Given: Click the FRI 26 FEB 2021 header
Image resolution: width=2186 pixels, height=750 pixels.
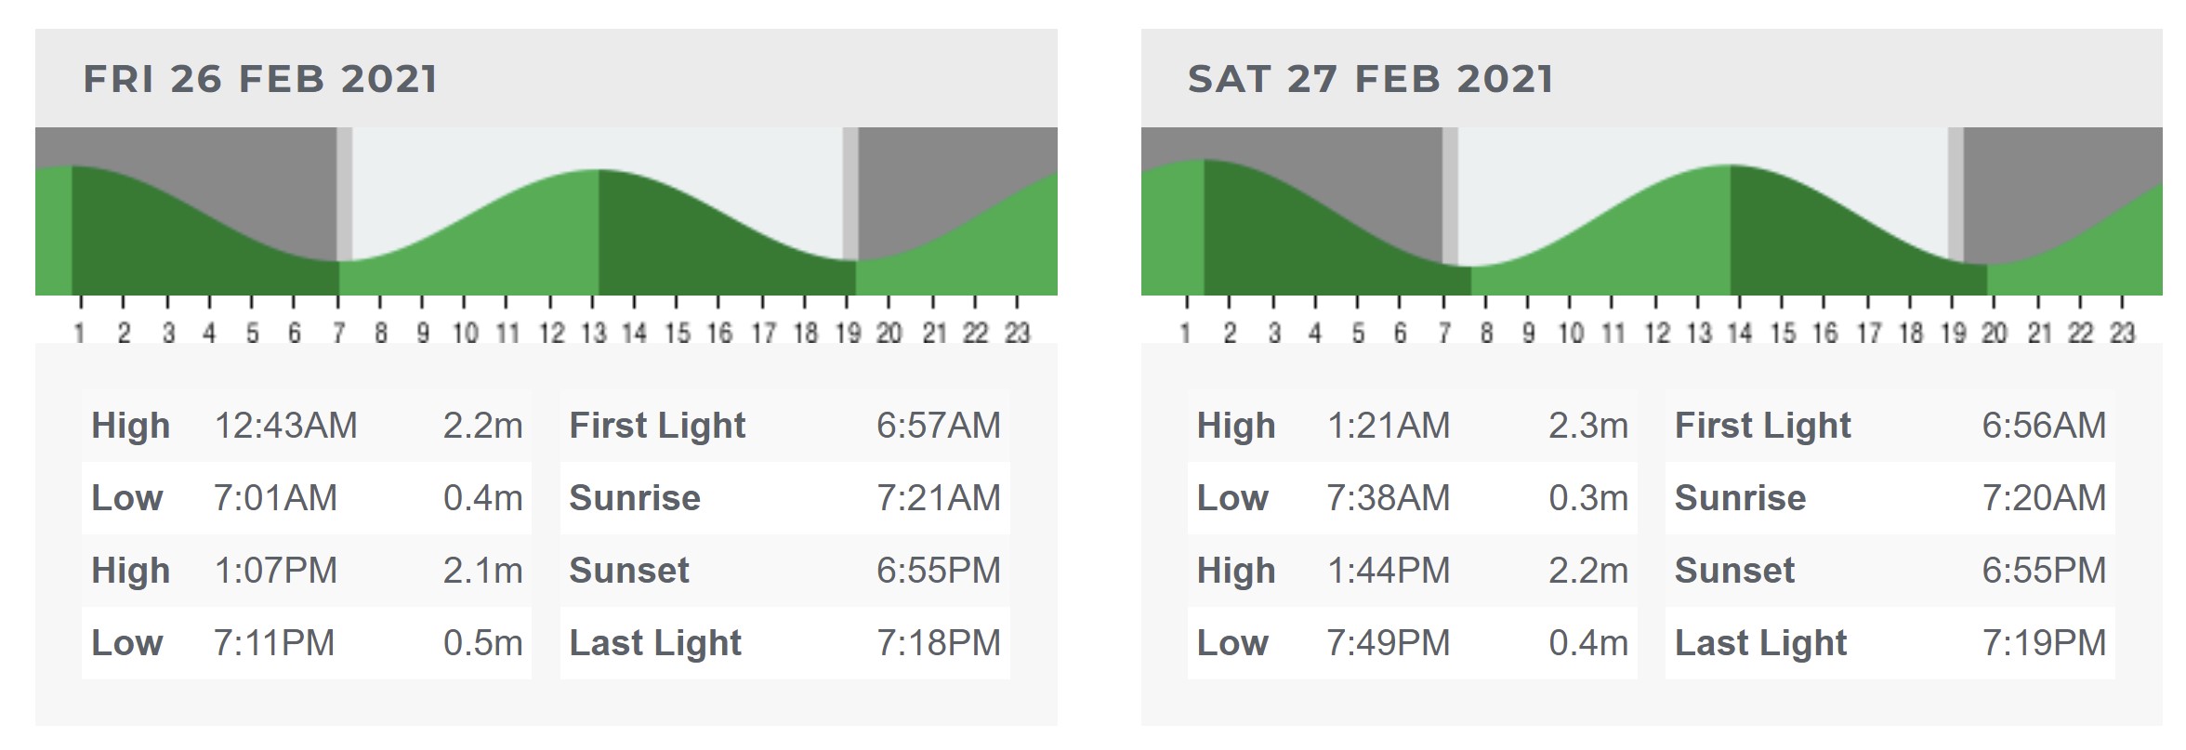Looking at the screenshot, I should click(260, 79).
